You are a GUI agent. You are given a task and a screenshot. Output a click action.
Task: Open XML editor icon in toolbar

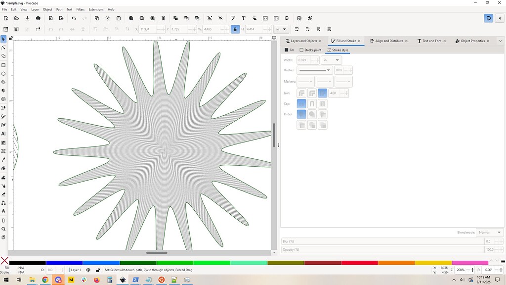tap(265, 18)
